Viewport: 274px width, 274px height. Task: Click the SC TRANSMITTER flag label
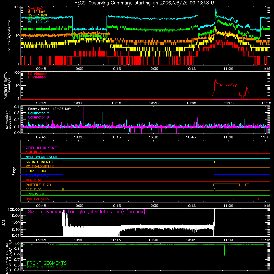coord(40,166)
